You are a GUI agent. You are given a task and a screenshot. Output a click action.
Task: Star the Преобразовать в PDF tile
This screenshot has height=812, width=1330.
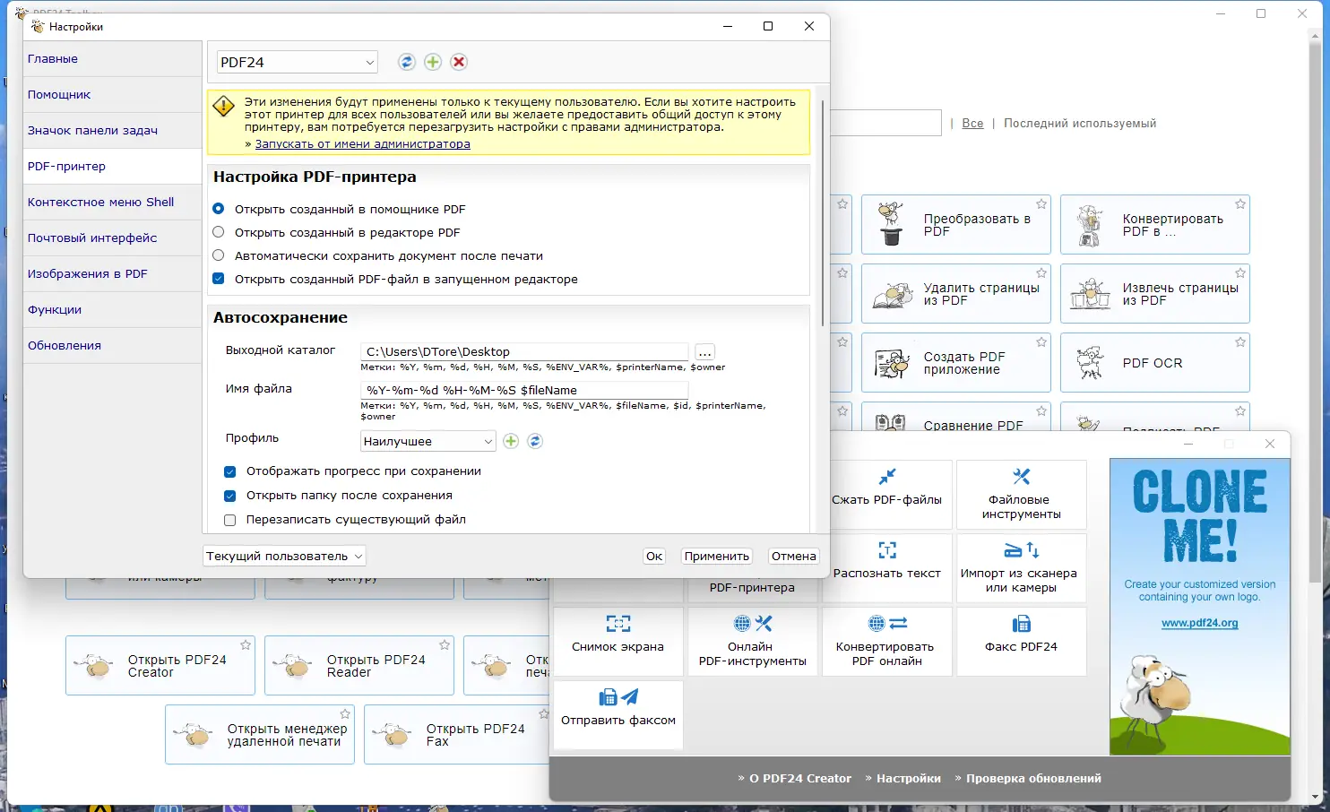(x=1041, y=204)
